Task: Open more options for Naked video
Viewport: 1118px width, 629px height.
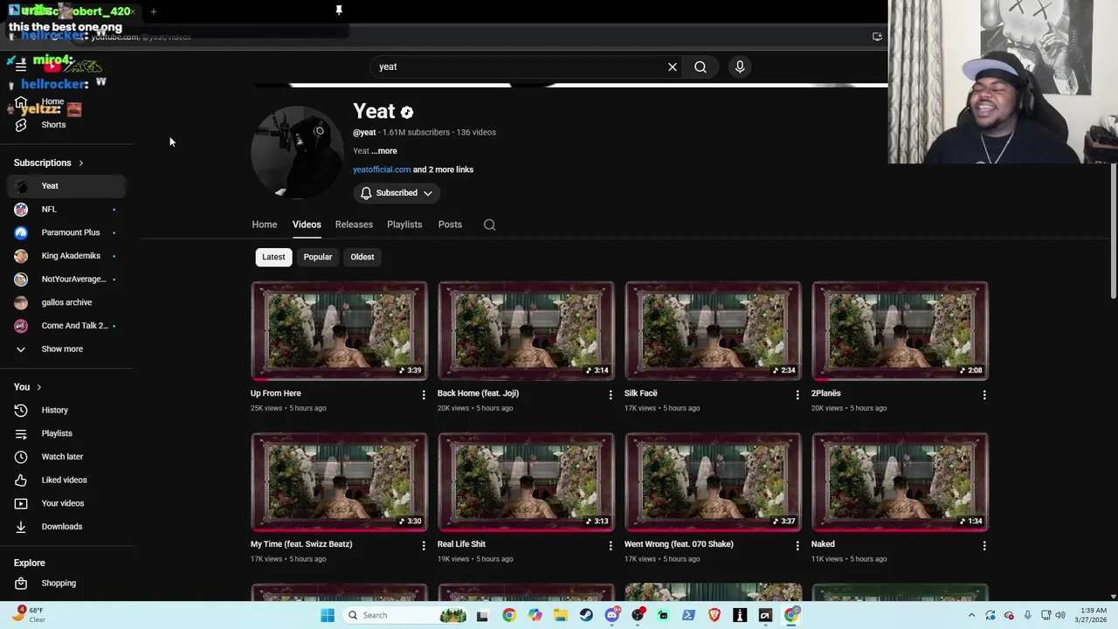Action: pyautogui.click(x=984, y=545)
